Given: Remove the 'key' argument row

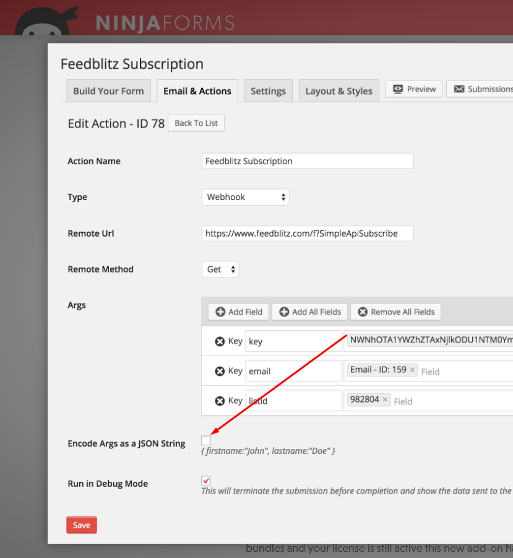Looking at the screenshot, I should pos(219,341).
